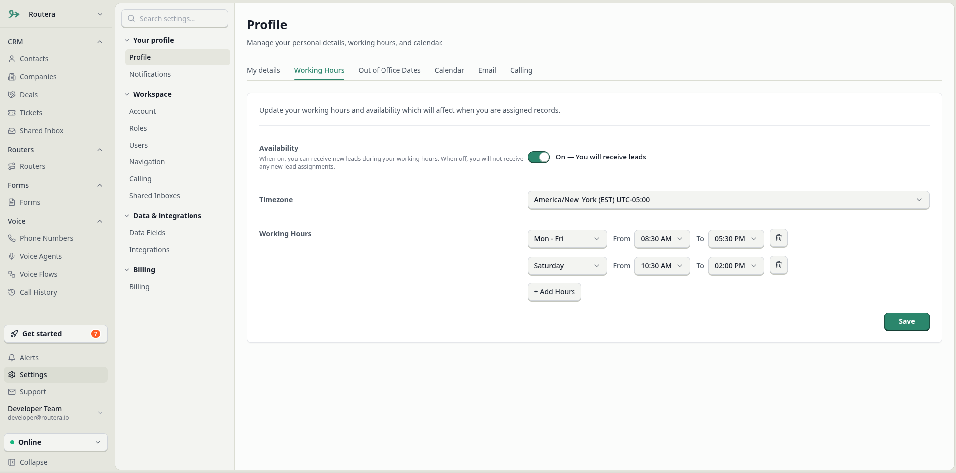The width and height of the screenshot is (956, 473).
Task: Open Voice Agents
Action: (x=55, y=256)
